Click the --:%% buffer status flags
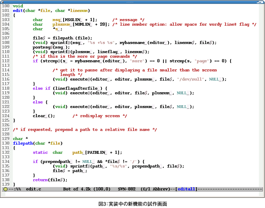The height and width of the screenshot is (208, 265). 15,189
